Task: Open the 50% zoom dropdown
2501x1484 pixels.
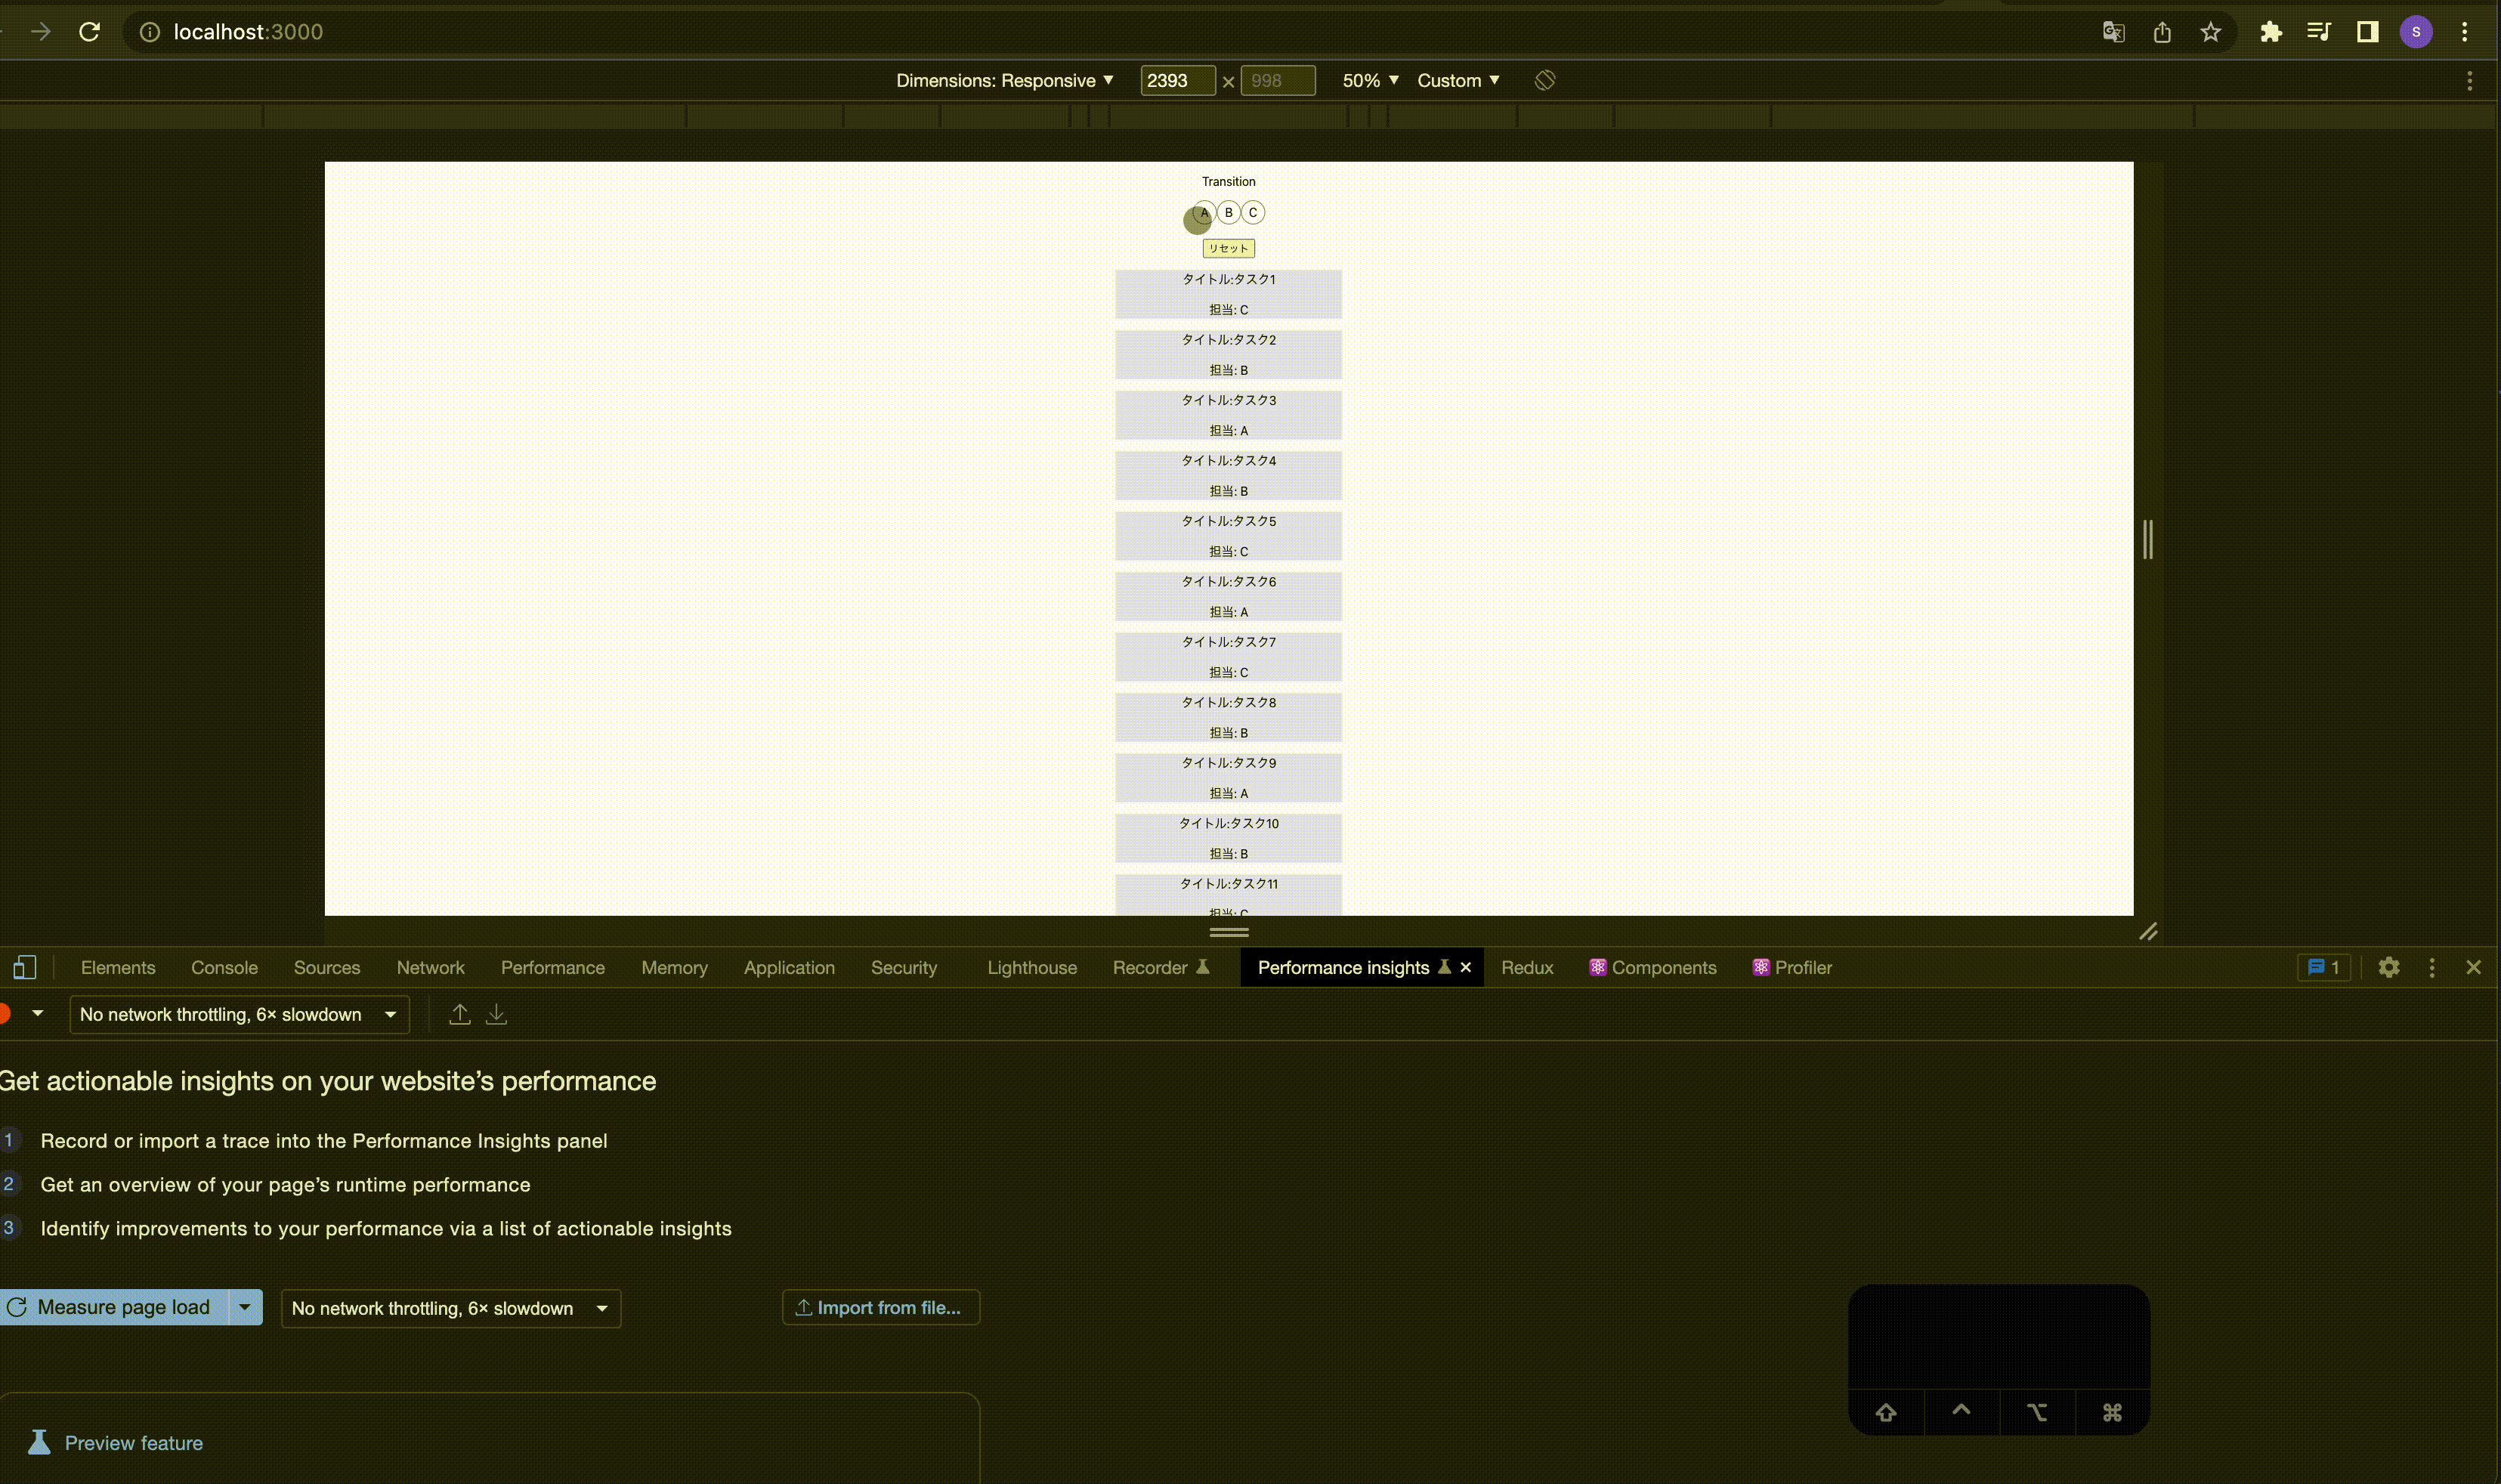Action: [1369, 80]
